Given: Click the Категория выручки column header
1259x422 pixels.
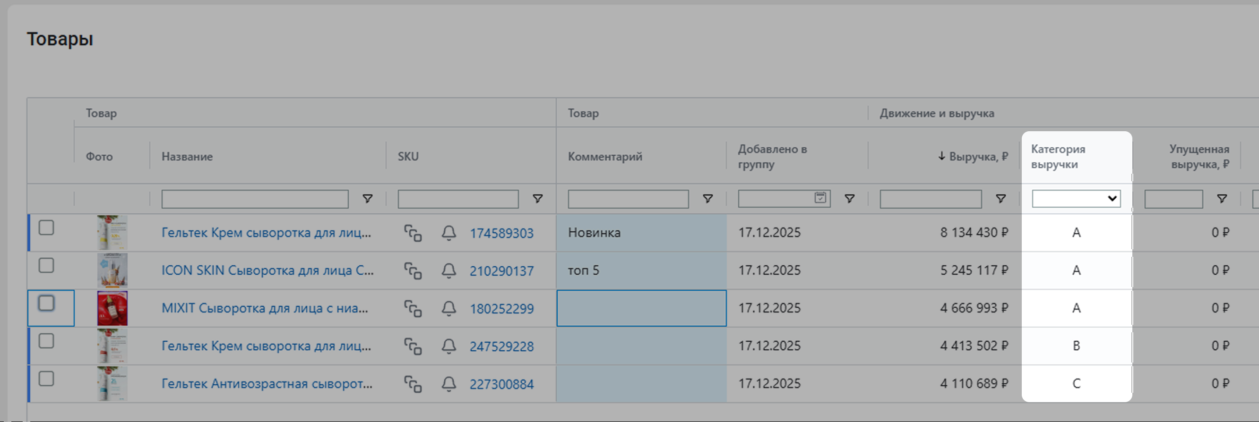Looking at the screenshot, I should 1058,157.
